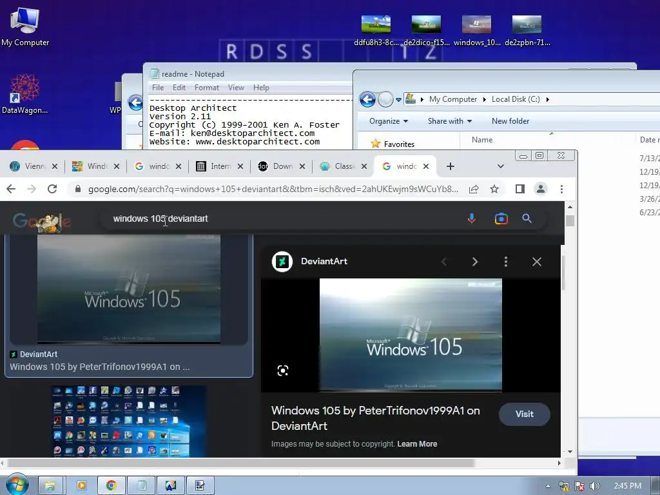The height and width of the screenshot is (495, 660).
Task: Open Chrome profile avatar menu
Action: tap(541, 189)
